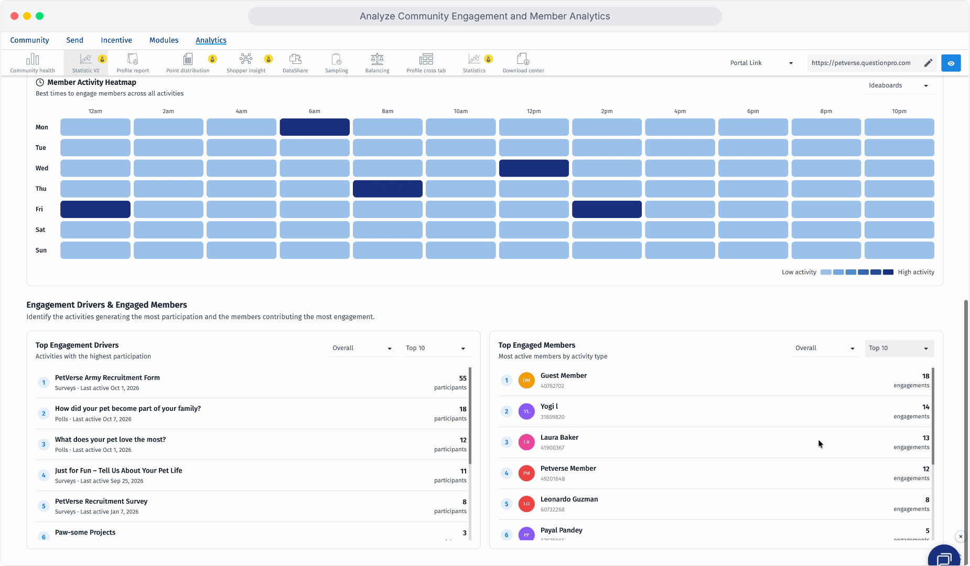The height and width of the screenshot is (566, 970).
Task: Open Top 10 filter for Engagement Drivers
Action: click(x=436, y=349)
